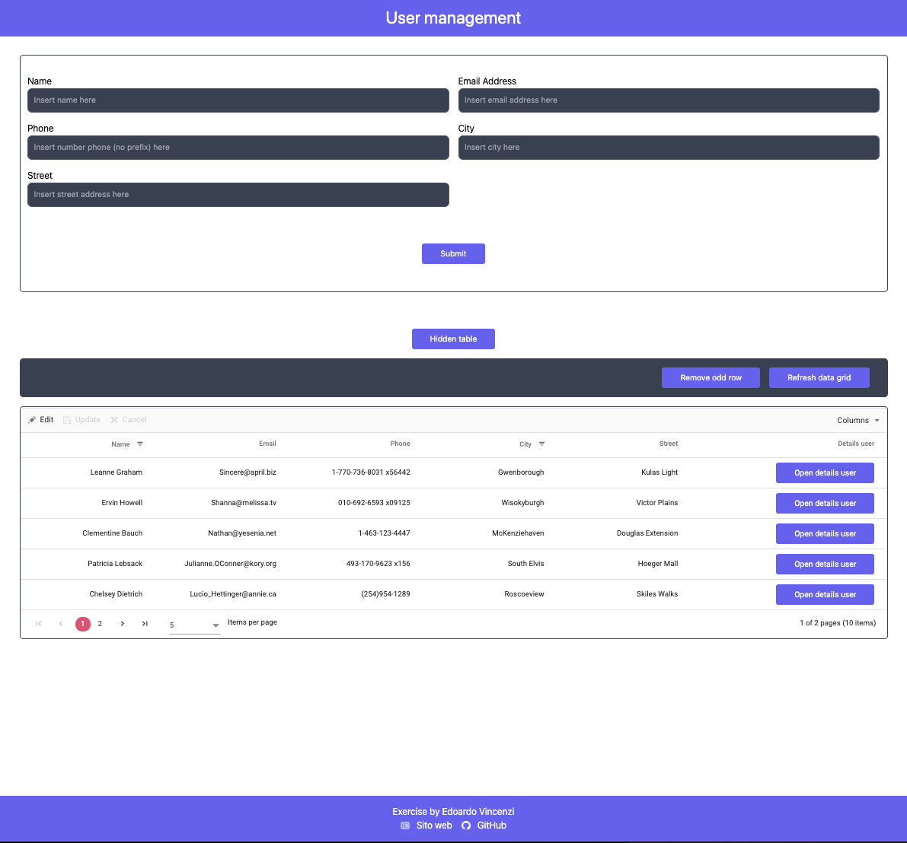Viewport: 907px width, 843px height.
Task: Click the City column filter icon
Action: 541,444
